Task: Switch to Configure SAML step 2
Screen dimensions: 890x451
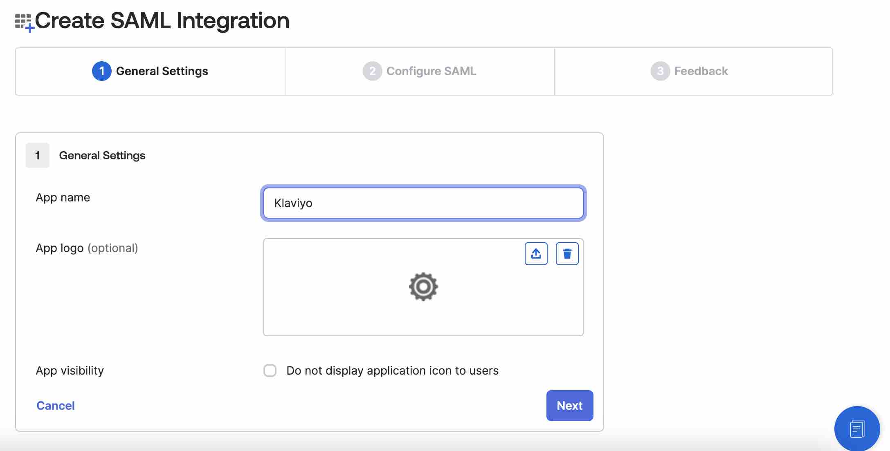Action: click(419, 71)
